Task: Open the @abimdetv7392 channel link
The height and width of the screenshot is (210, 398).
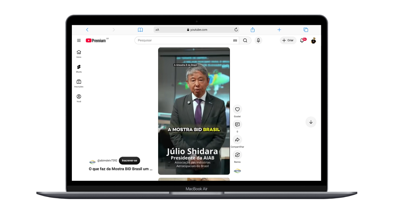Action: click(107, 161)
